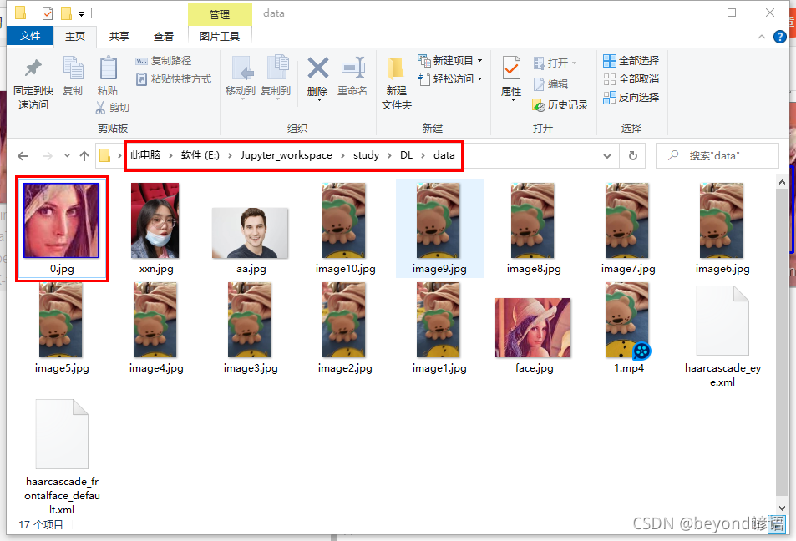This screenshot has width=796, height=541.
Task: Click Select None (全部取消)
Action: coord(631,79)
